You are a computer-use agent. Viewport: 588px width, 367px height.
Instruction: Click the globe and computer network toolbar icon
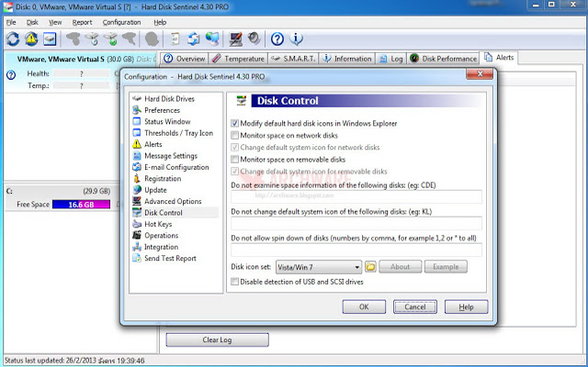pos(212,39)
